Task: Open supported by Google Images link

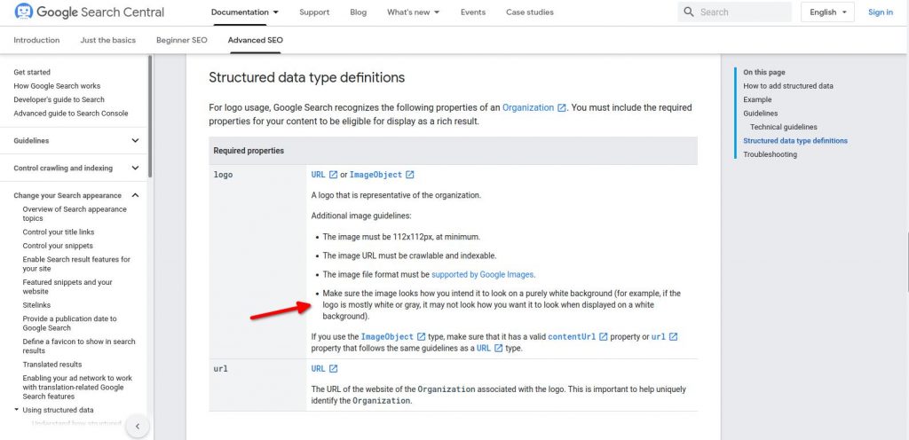Action: coord(482,274)
